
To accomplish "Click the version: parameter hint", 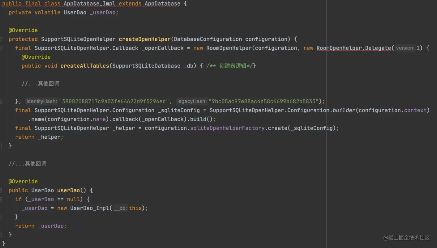I will 405,48.
